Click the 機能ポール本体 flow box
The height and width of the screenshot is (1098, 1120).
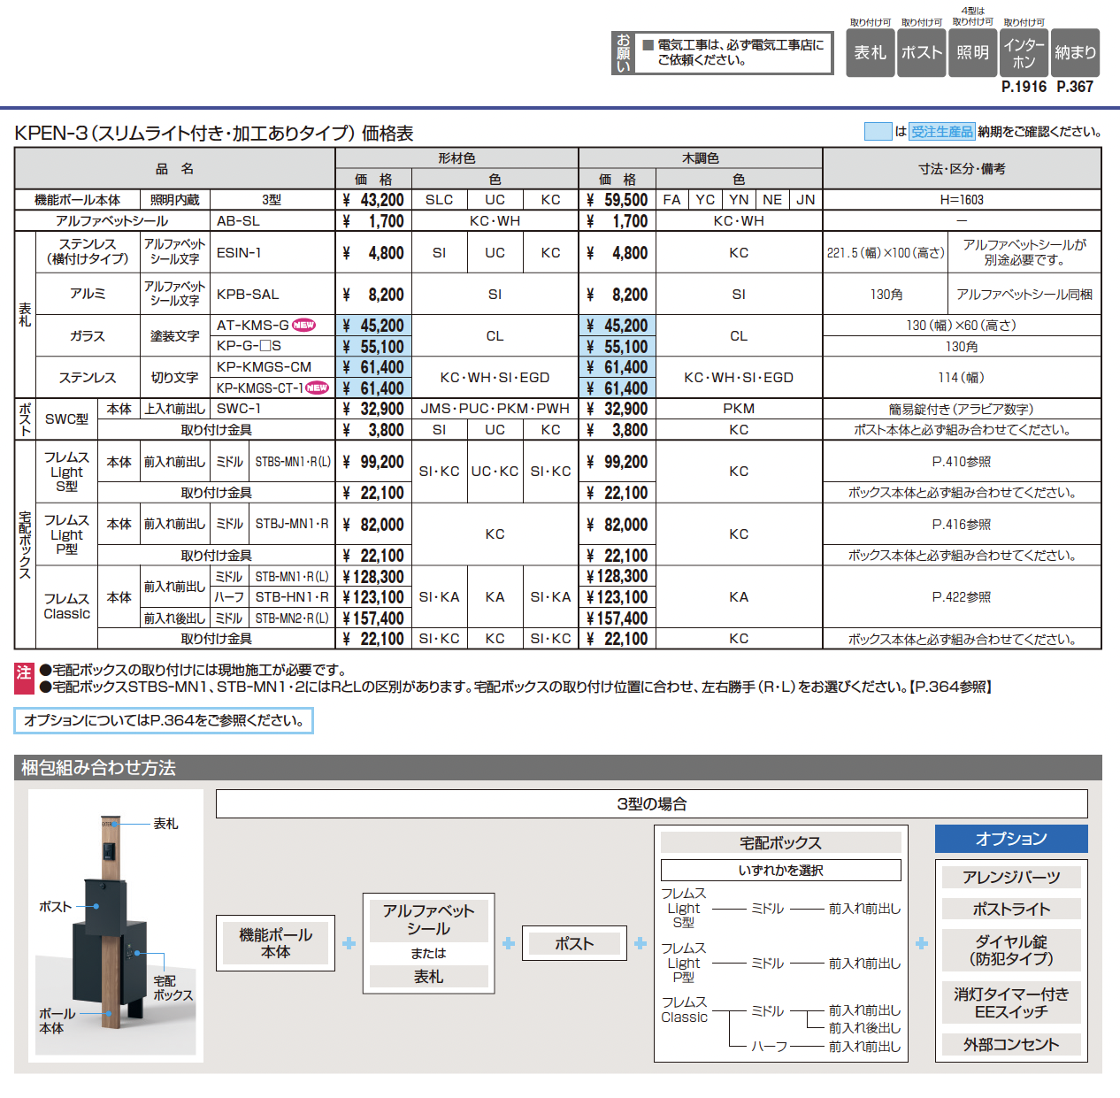tap(276, 943)
